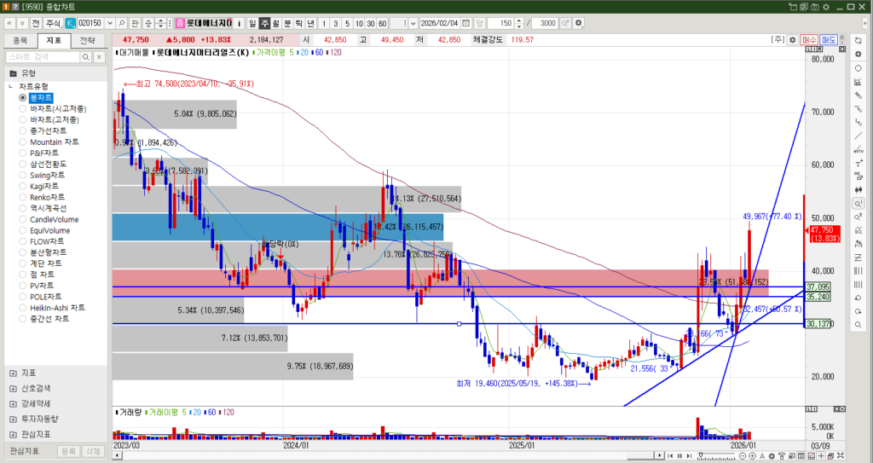Click the blue 매도 sell button
Screen dimensions: 873x463
pyautogui.click(x=829, y=40)
